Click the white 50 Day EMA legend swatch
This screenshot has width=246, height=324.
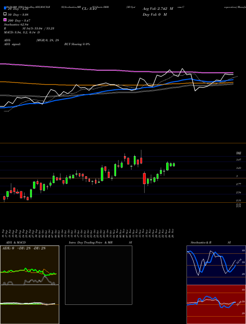click(5, 14)
